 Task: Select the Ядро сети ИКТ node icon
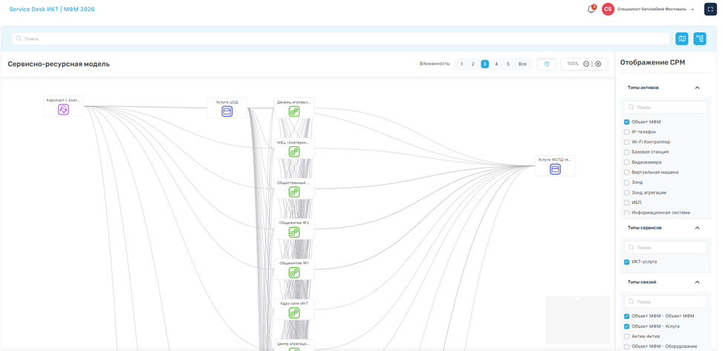click(x=294, y=312)
